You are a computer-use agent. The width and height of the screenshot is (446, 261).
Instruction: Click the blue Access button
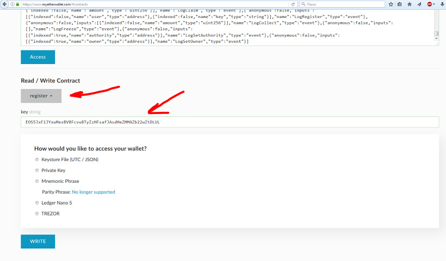pyautogui.click(x=38, y=57)
